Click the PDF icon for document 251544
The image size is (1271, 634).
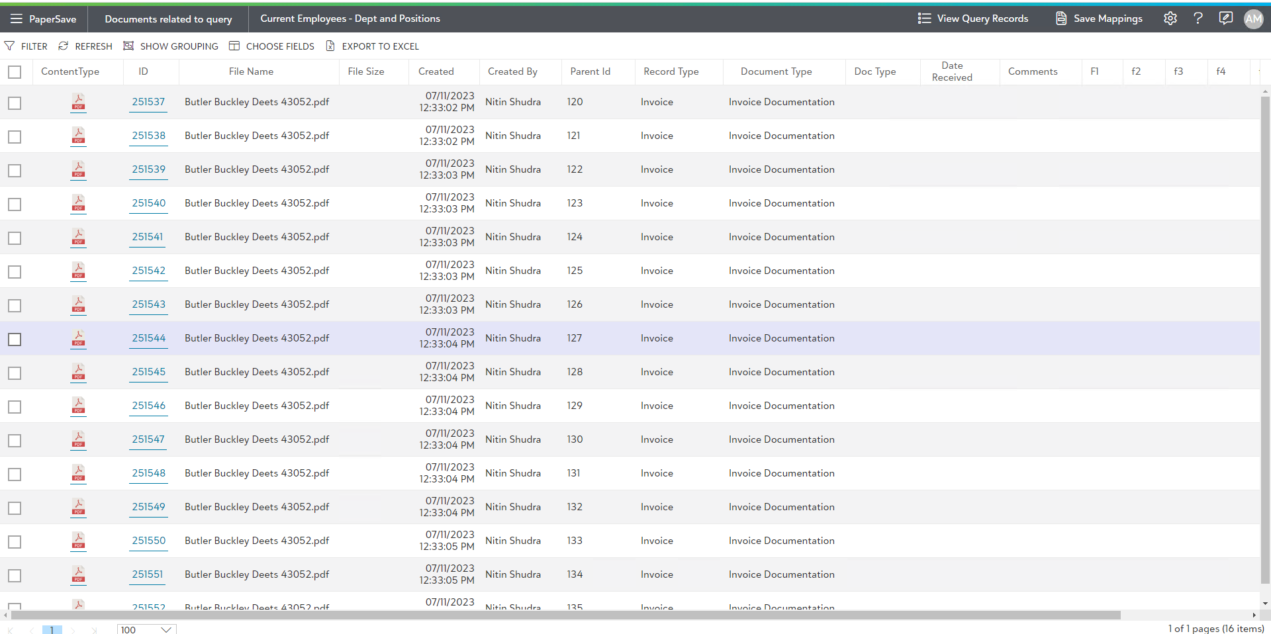(78, 338)
